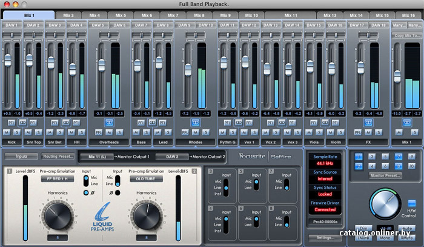Switch to the Mix 11 tab
The height and width of the screenshot is (247, 424).
pyautogui.click(x=290, y=15)
